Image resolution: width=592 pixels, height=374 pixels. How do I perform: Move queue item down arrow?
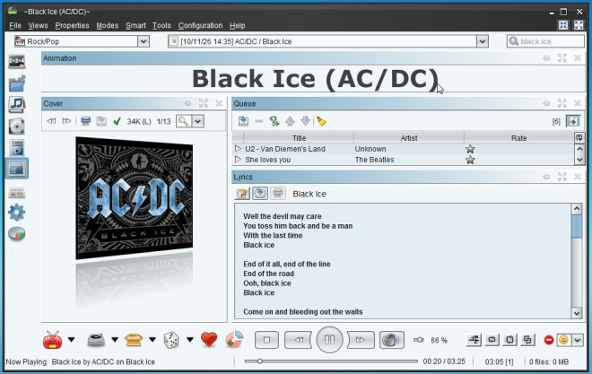306,121
